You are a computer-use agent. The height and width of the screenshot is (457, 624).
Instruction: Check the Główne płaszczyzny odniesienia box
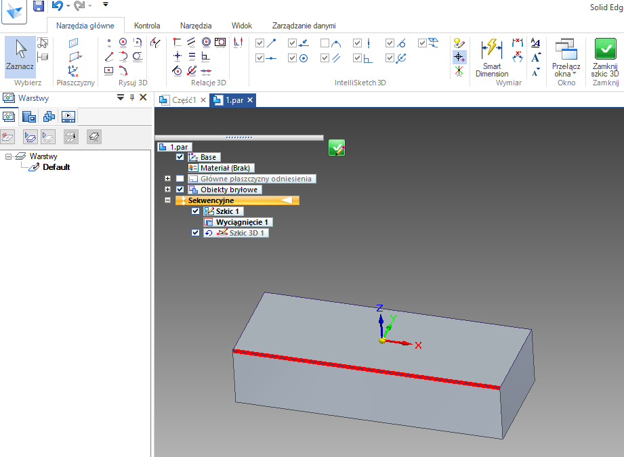[x=180, y=179]
